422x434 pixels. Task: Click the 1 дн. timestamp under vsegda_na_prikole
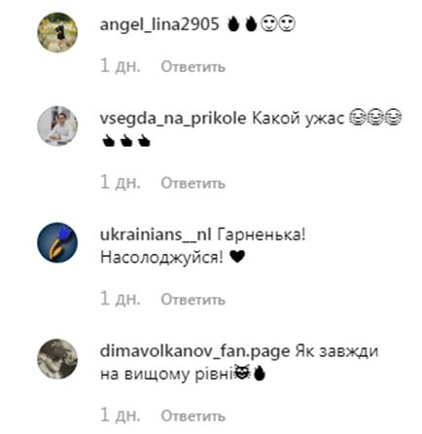pos(121,182)
